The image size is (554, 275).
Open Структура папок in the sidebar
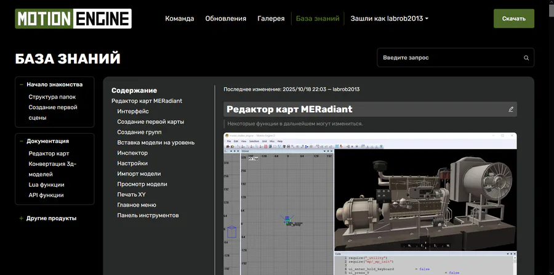[x=52, y=97]
